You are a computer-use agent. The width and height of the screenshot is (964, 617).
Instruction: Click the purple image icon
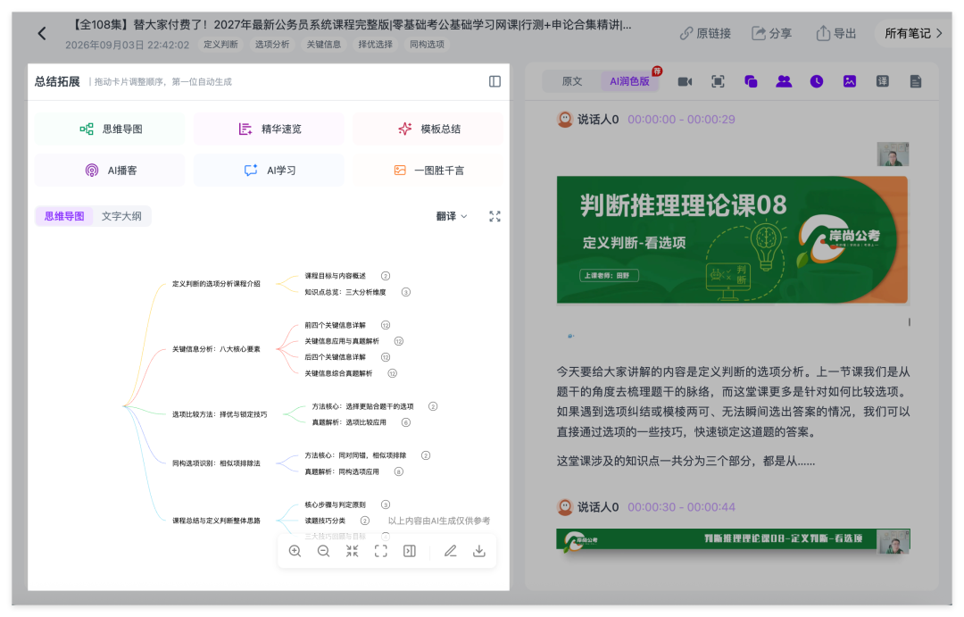coord(850,82)
